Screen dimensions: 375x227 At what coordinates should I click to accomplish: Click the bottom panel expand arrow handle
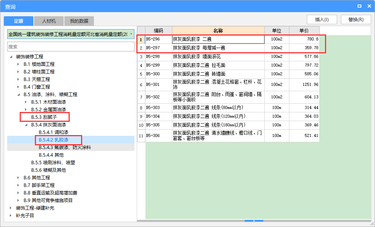click(x=254, y=221)
